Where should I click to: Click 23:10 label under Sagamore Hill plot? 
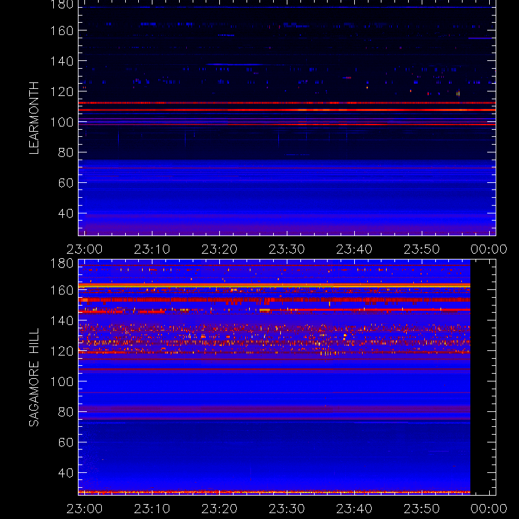152,509
